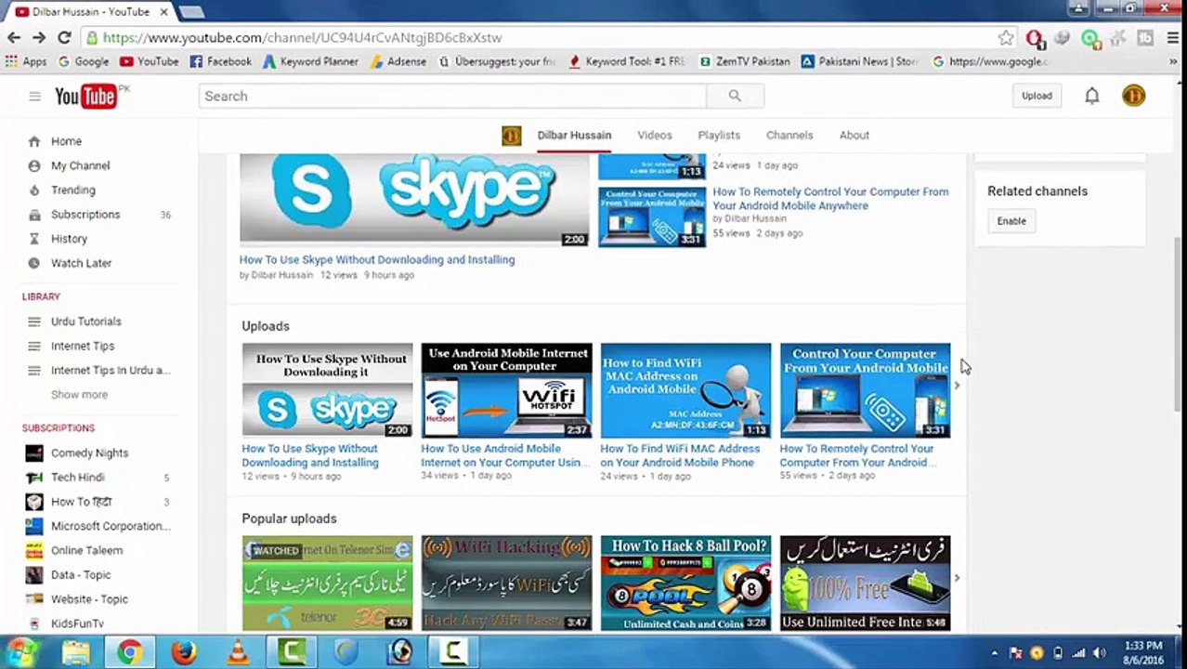Switch to the Channels tab
The height and width of the screenshot is (669, 1187).
click(789, 136)
